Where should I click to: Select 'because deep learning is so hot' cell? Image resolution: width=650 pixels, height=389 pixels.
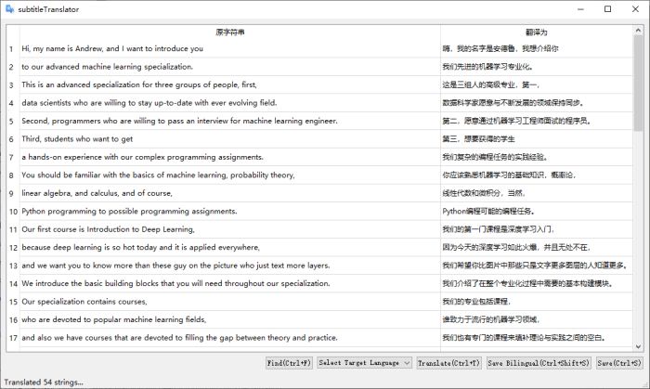click(x=230, y=247)
